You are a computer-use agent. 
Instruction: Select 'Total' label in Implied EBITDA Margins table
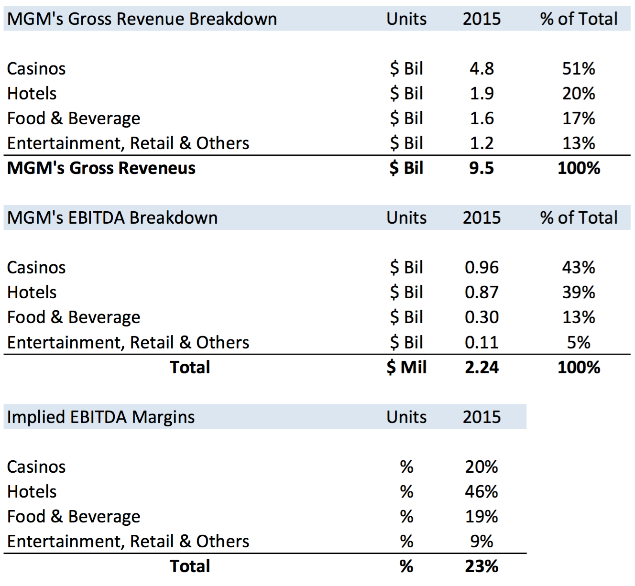(190, 566)
